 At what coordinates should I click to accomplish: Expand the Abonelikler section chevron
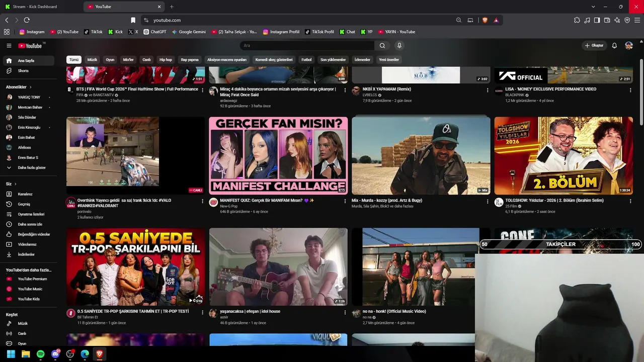(30, 87)
